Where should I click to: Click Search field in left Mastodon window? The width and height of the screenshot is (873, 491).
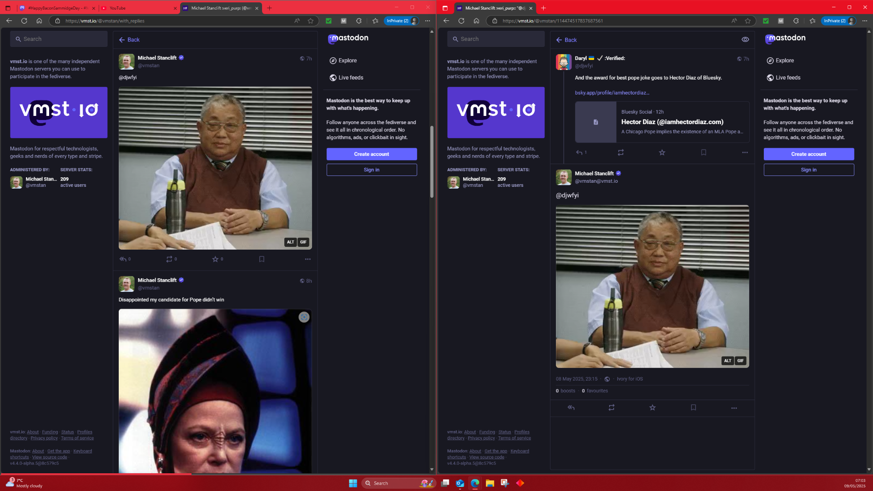coord(59,39)
